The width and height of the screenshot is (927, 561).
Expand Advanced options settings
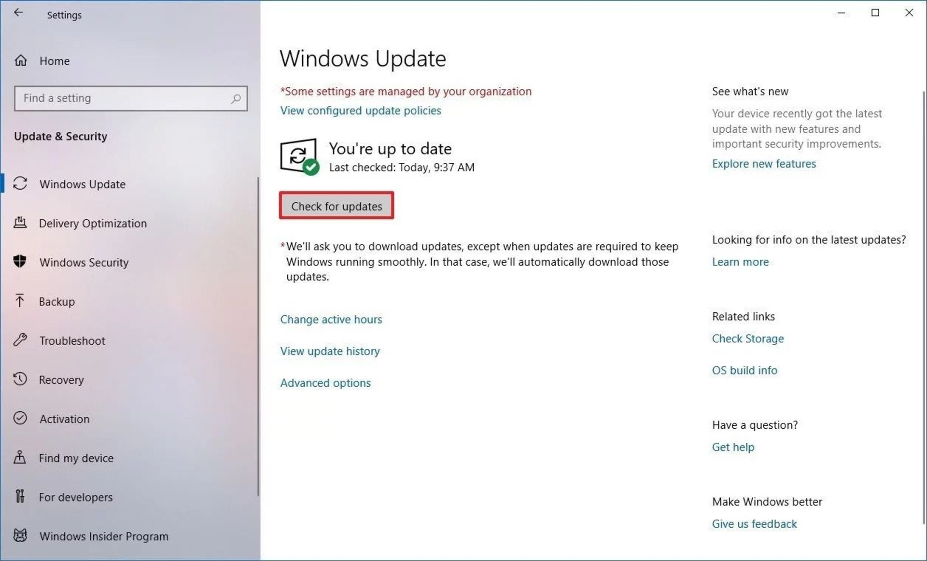coord(325,382)
